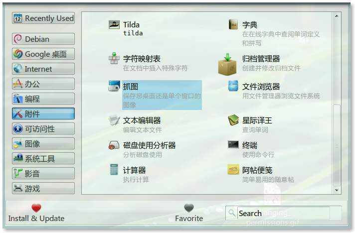The width and height of the screenshot is (355, 233).
Task: Click the Favorite heart button
Action: pos(189,213)
